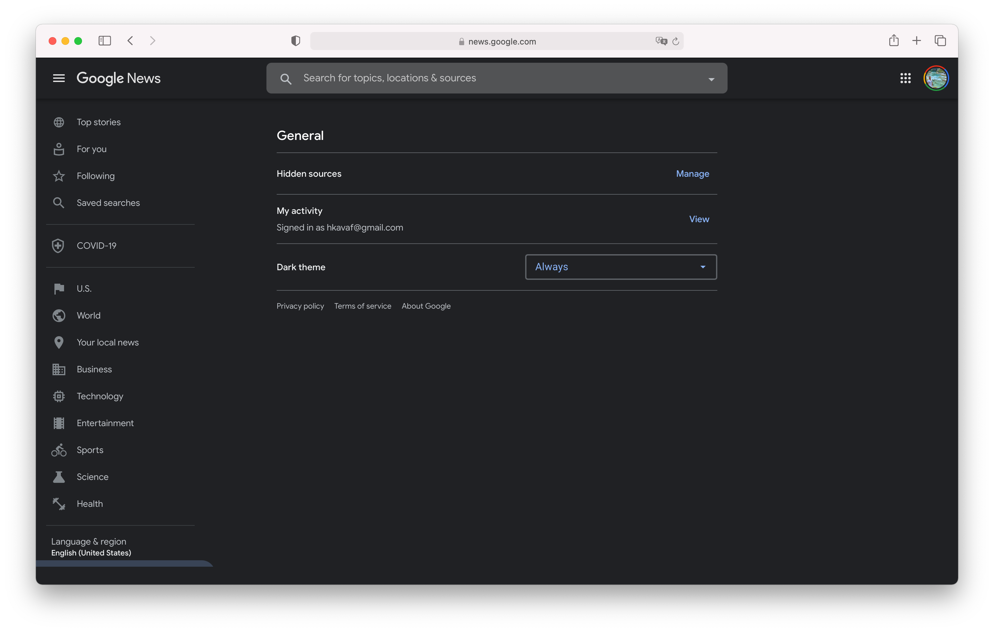Open the Dark theme Always dropdown

point(620,267)
